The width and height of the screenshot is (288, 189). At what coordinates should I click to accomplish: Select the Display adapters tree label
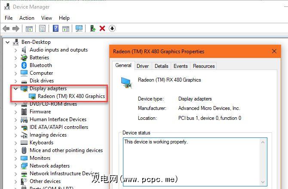click(48, 88)
